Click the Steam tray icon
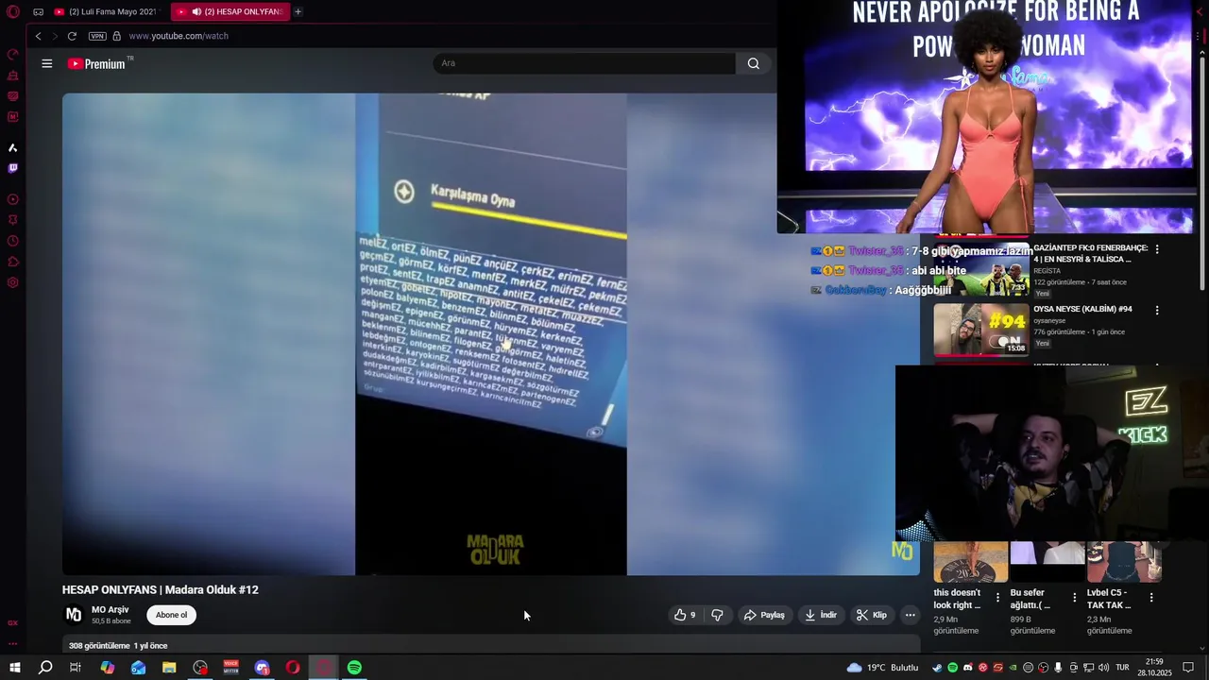The height and width of the screenshot is (680, 1209). (x=937, y=668)
